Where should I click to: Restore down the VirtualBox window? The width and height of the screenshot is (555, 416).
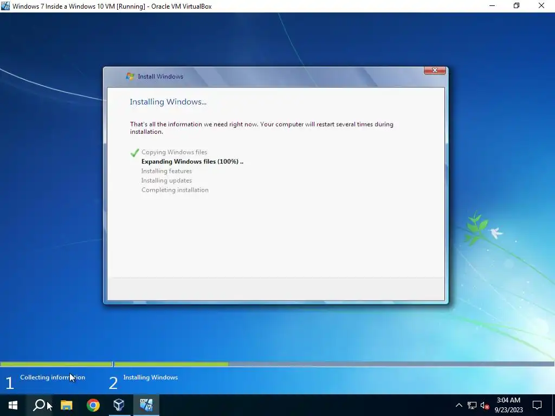[x=517, y=6]
